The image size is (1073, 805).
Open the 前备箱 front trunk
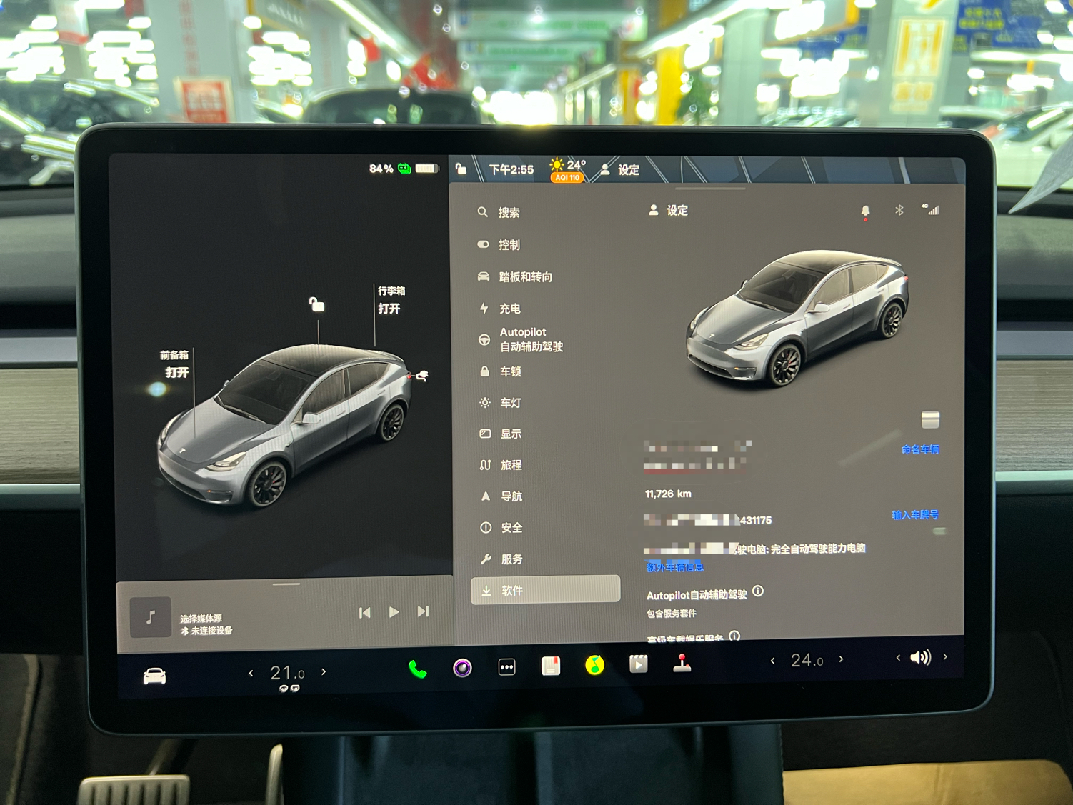coord(175,364)
